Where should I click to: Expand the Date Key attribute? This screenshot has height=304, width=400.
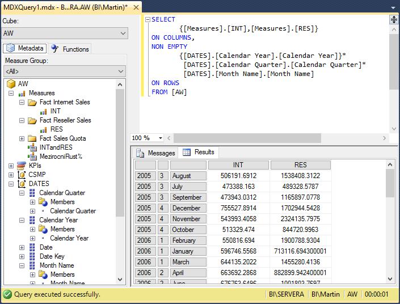point(22,256)
